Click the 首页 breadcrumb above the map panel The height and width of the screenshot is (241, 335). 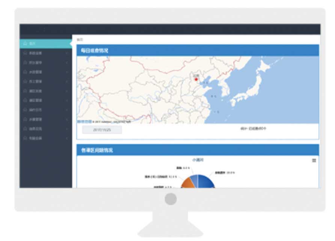[x=79, y=39]
